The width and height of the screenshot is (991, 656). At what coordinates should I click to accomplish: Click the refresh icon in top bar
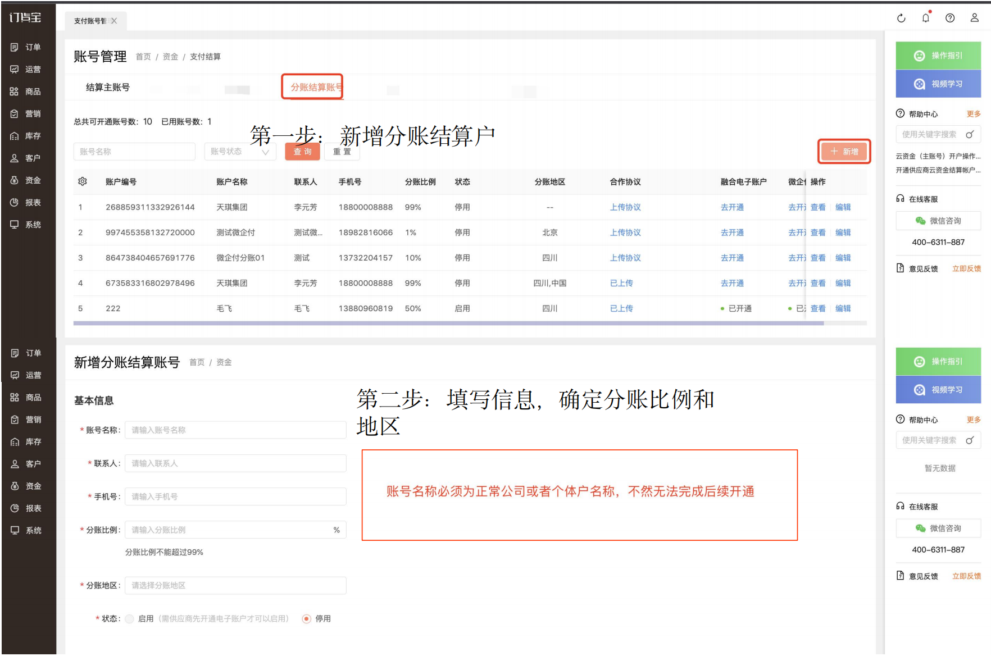[x=901, y=18]
